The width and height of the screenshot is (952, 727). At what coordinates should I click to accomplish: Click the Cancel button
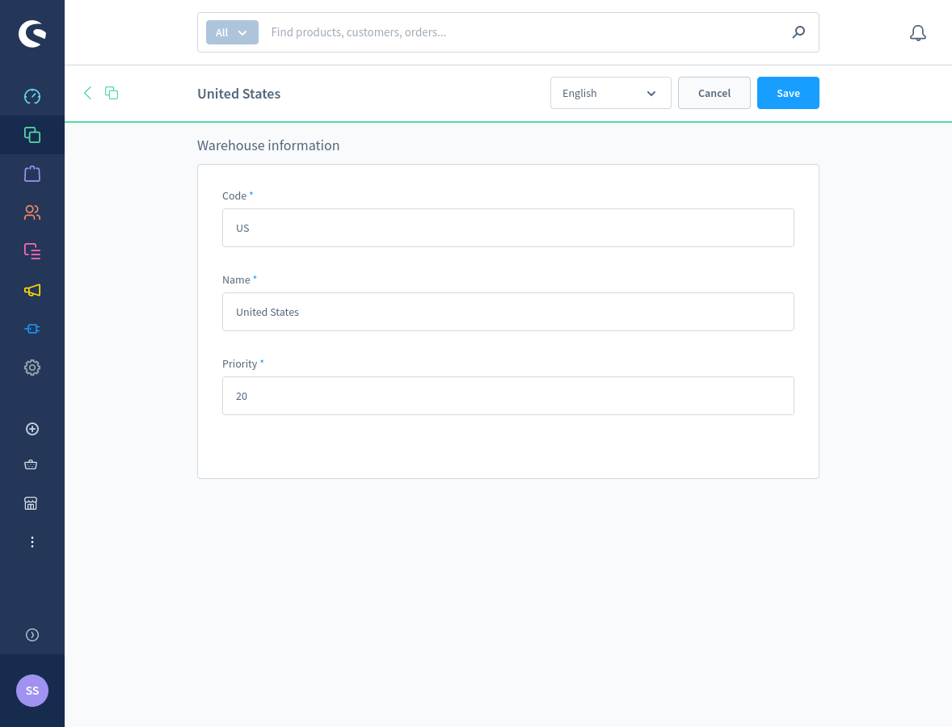[x=714, y=93]
